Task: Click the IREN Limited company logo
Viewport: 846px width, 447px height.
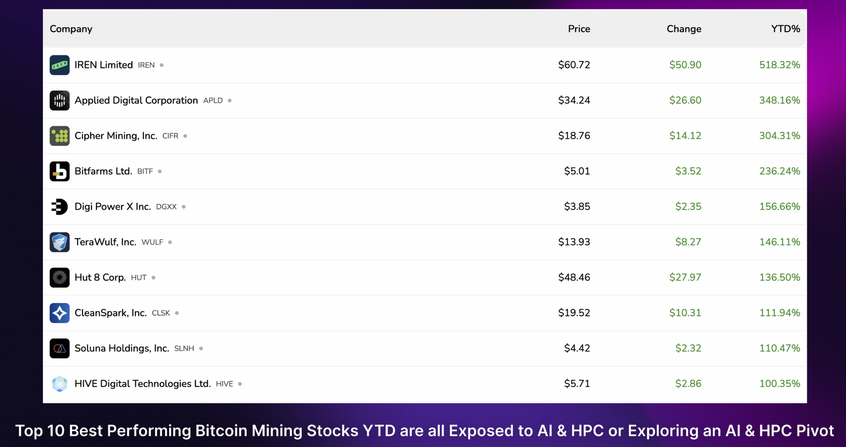Action: point(60,65)
